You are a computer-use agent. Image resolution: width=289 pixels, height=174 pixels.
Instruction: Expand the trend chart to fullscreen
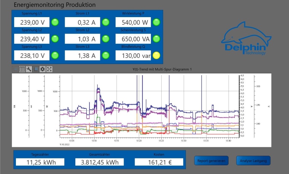[49, 69]
